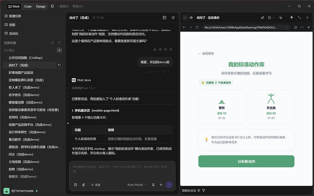Reload the preview page
The image size is (314, 196).
197,27
